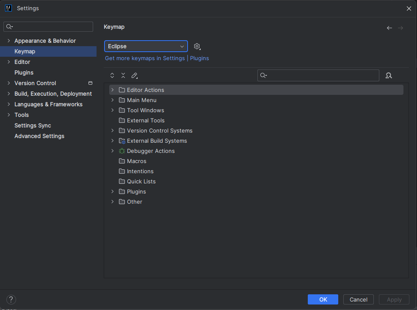Expand the External Build Systems node
The width and height of the screenshot is (417, 310).
pyautogui.click(x=113, y=141)
